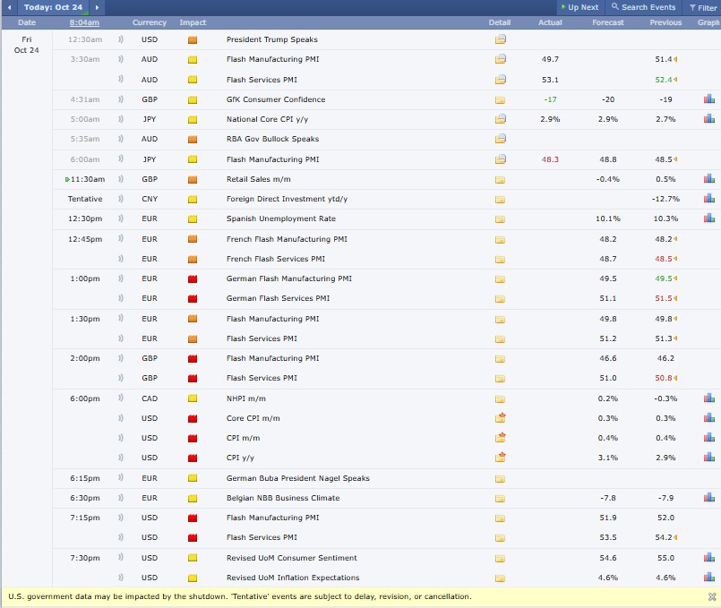Open graph for National Core CPI y/y
Image resolution: width=721 pixels, height=608 pixels.
tap(708, 119)
